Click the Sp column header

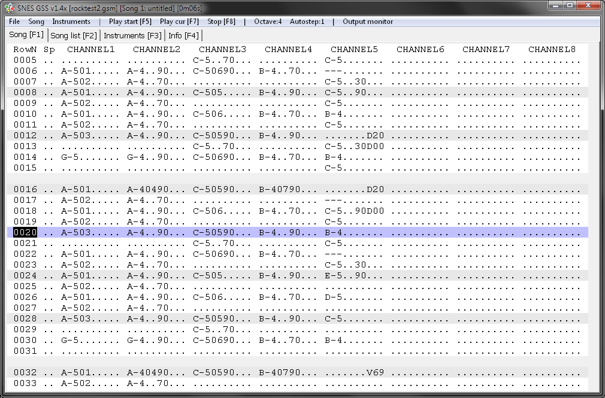49,49
